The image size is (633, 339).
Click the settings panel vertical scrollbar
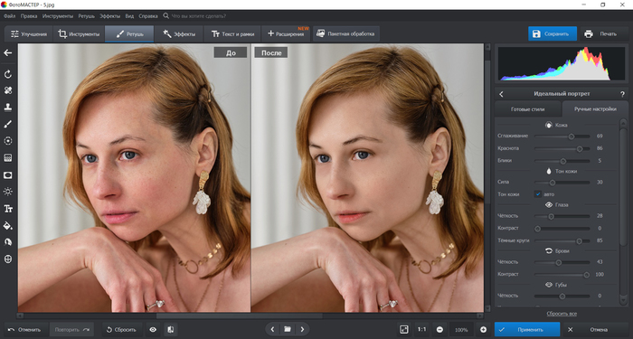pos(624,212)
